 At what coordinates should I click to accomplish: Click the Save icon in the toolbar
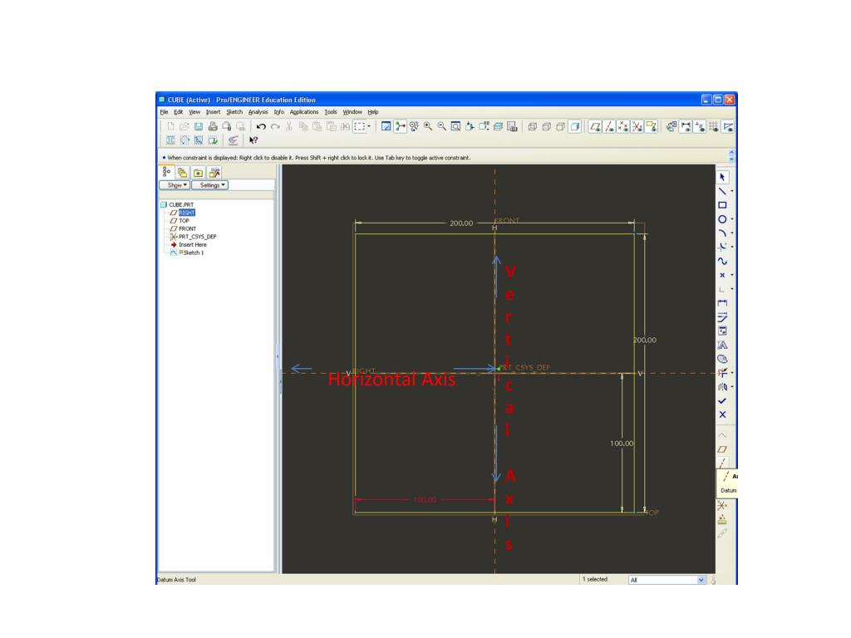coord(199,127)
